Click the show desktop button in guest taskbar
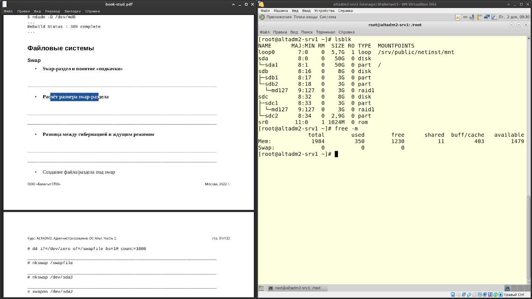This screenshot has width=532, height=299. (261, 288)
